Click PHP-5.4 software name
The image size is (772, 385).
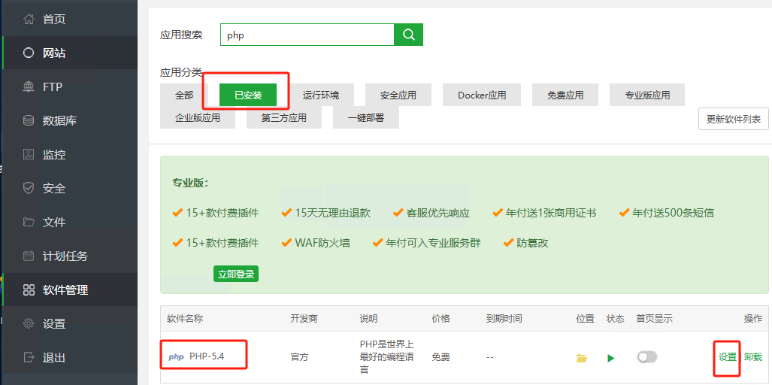[206, 356]
